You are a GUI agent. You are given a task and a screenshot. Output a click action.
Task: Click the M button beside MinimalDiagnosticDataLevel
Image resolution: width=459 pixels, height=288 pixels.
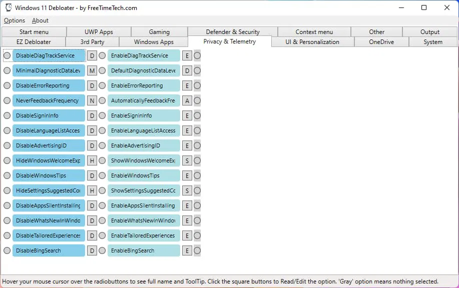[x=92, y=70]
